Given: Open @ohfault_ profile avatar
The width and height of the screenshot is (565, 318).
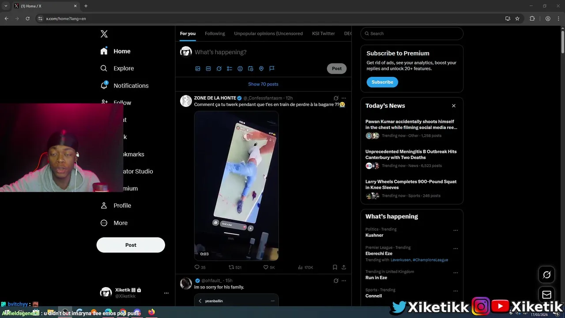Looking at the screenshot, I should click(x=186, y=284).
